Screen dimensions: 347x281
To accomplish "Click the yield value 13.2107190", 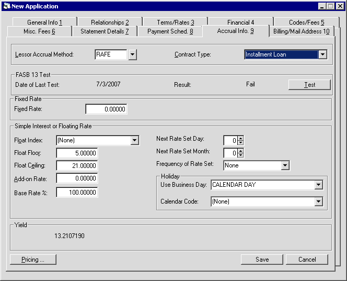I will [70, 236].
